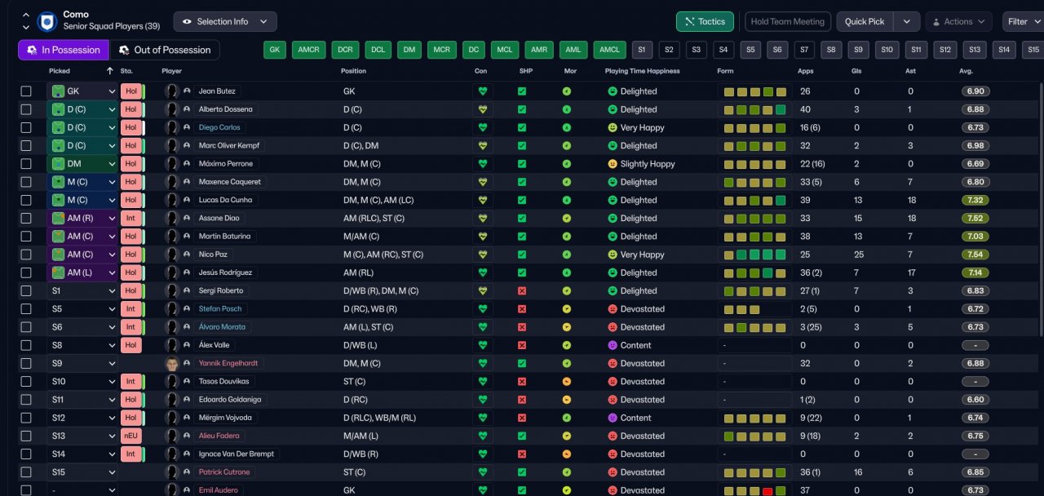This screenshot has height=496, width=1044.
Task: Open the DM picked-position dropdown for Máximo Perrone
Action: (x=112, y=164)
